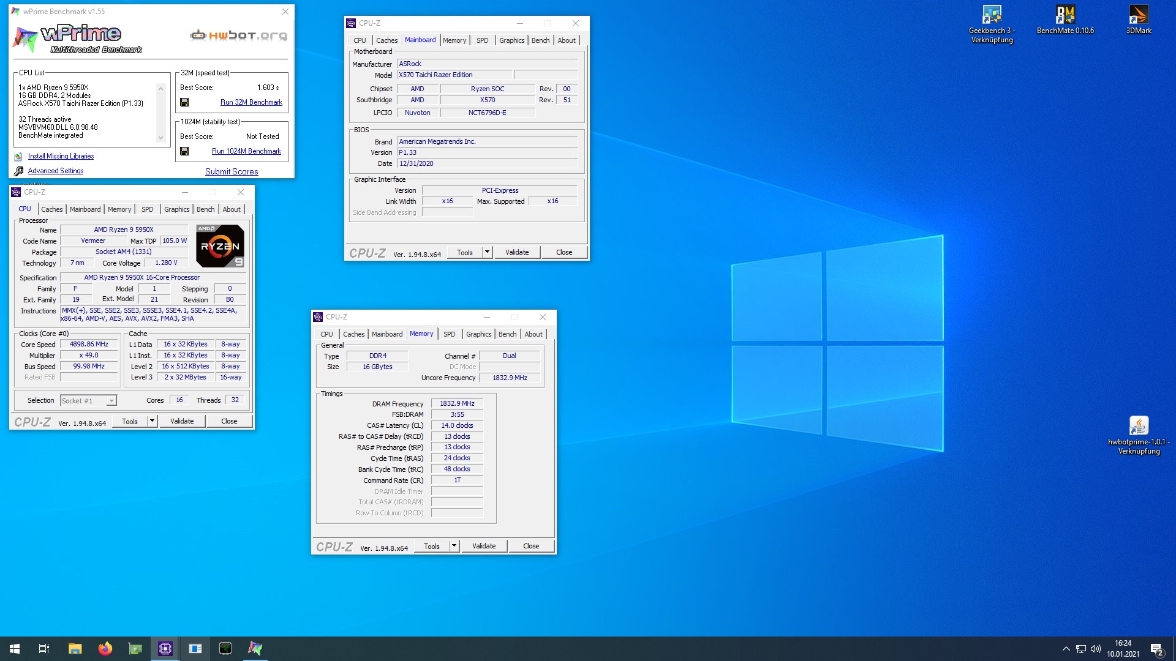Click the Core Speed 4898.86 MHz value

[89, 345]
